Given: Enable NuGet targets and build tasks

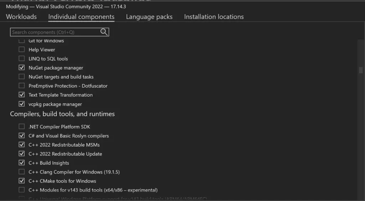Looking at the screenshot, I should [22, 77].
